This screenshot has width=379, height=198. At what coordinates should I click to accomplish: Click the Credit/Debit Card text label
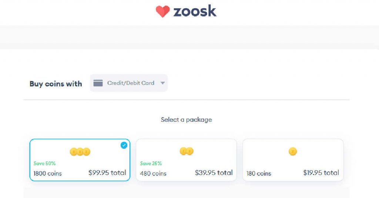(131, 83)
